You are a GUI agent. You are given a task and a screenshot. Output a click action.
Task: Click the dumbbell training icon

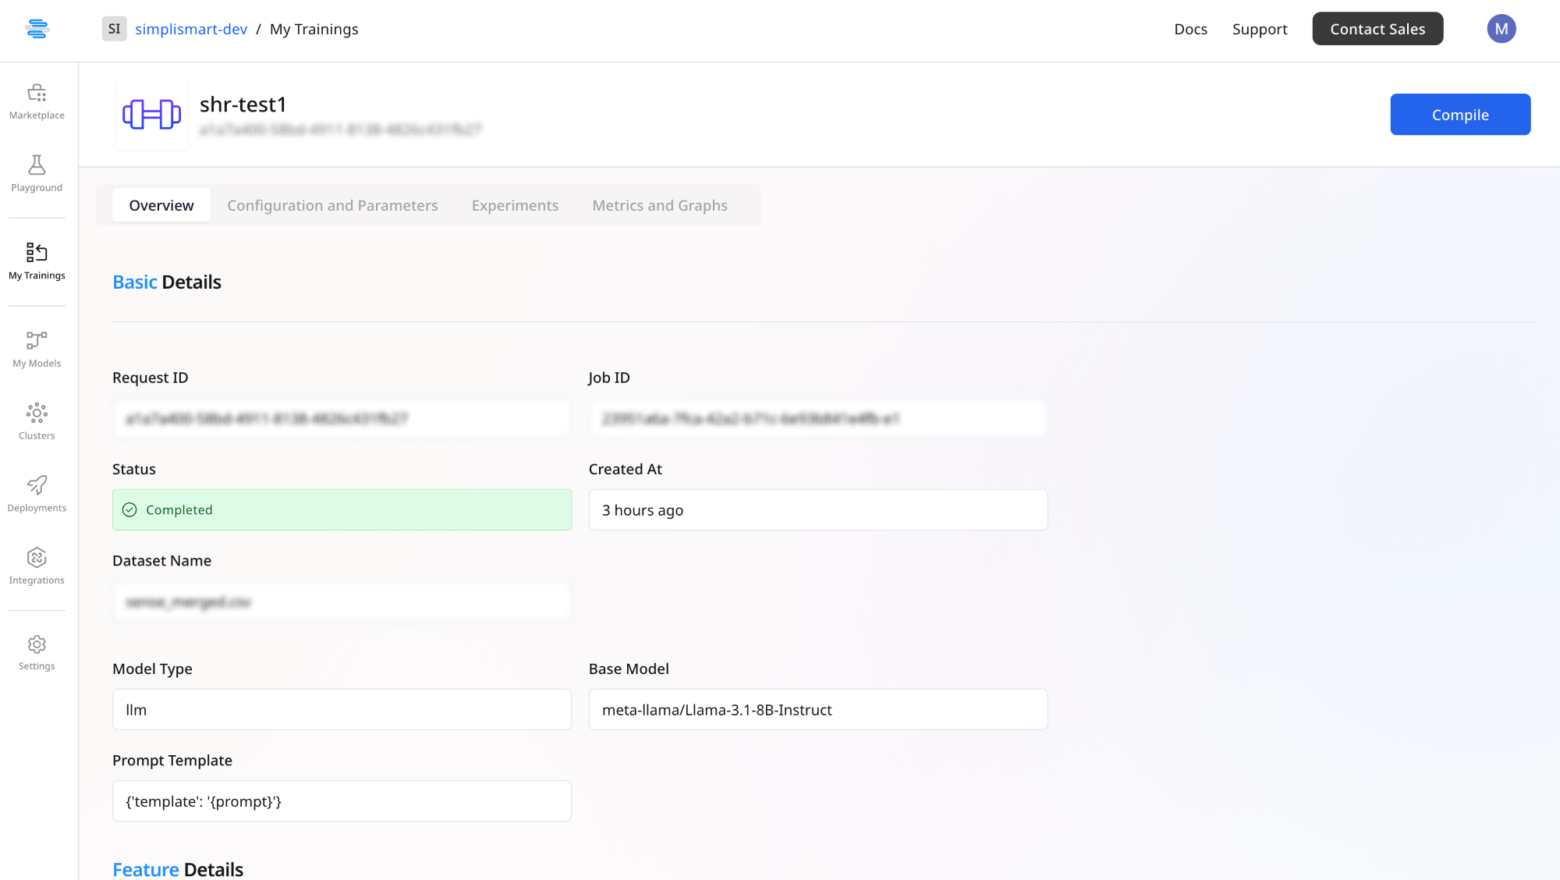151,115
